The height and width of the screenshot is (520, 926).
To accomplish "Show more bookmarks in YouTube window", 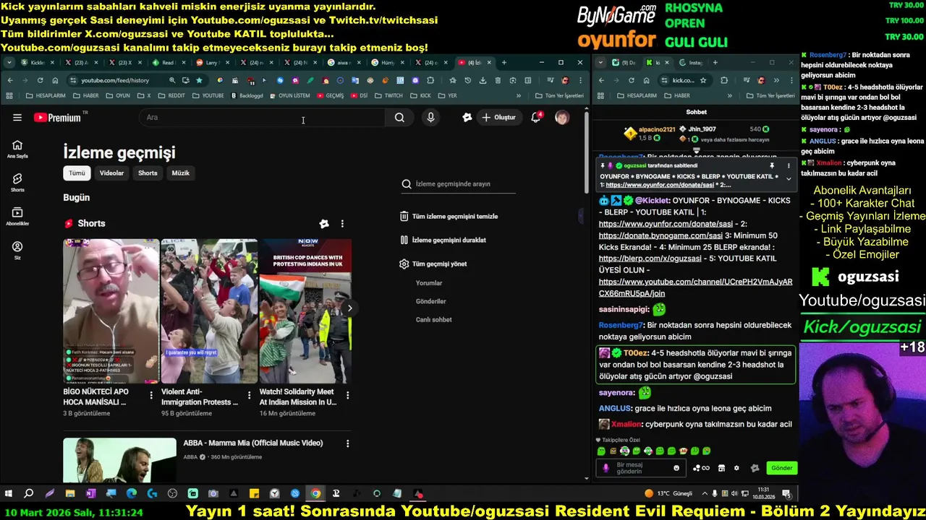I will point(519,95).
